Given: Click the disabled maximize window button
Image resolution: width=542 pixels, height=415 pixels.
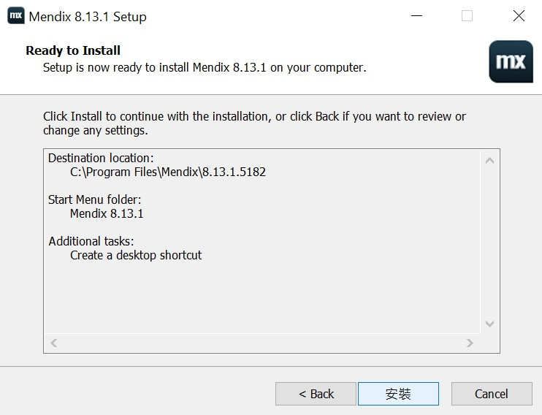Looking at the screenshot, I should [467, 16].
